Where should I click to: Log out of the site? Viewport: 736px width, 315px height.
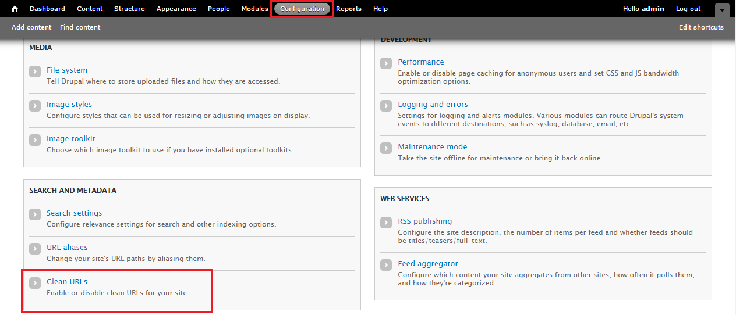pos(688,9)
